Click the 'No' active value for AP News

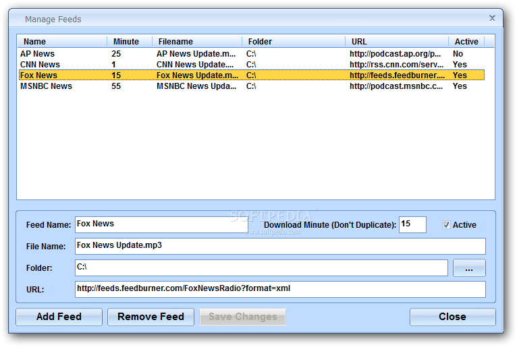point(458,54)
